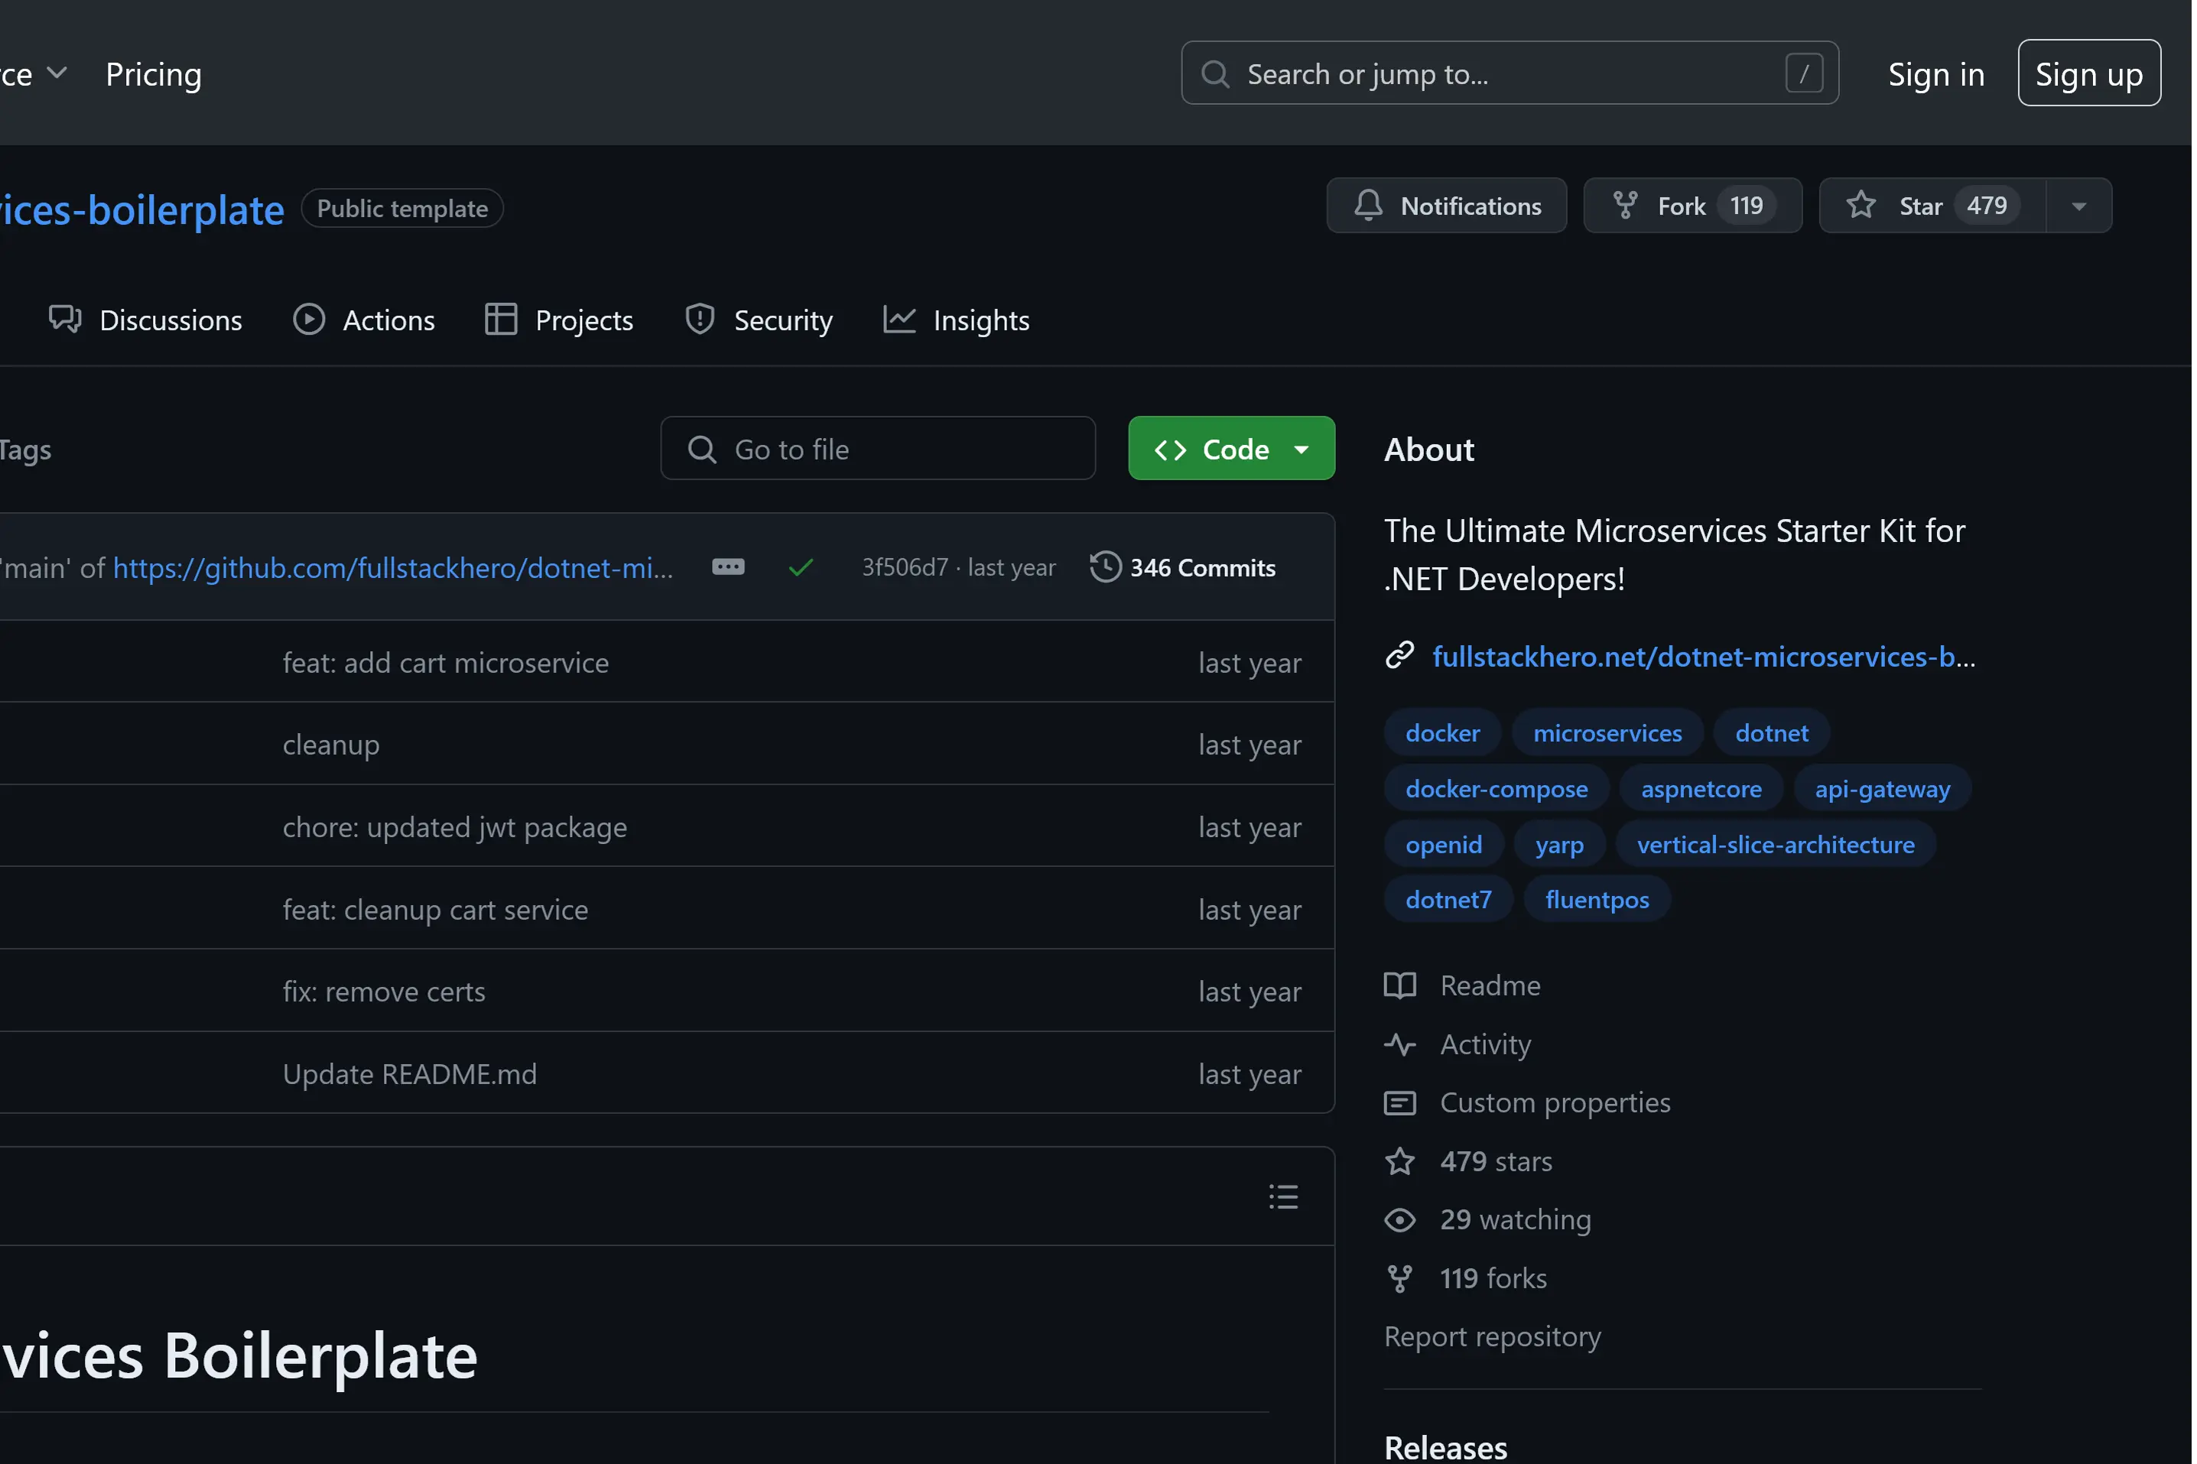The height and width of the screenshot is (1464, 2197).
Task: Star the repository using star icon
Action: pyautogui.click(x=1860, y=206)
